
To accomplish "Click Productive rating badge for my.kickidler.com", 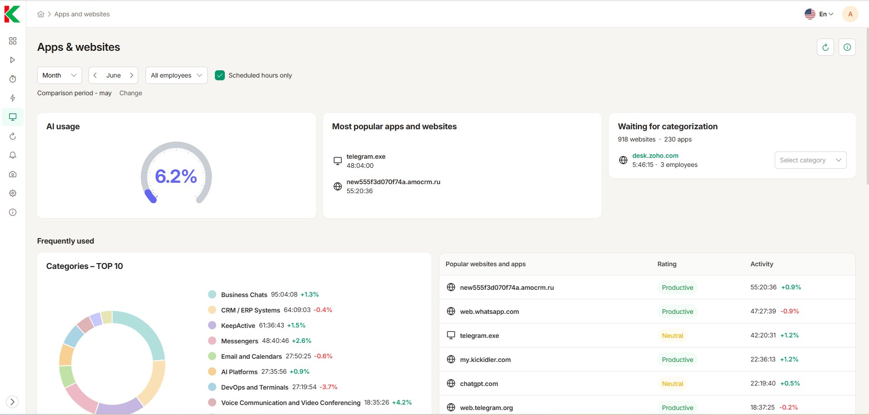I will coord(677,360).
